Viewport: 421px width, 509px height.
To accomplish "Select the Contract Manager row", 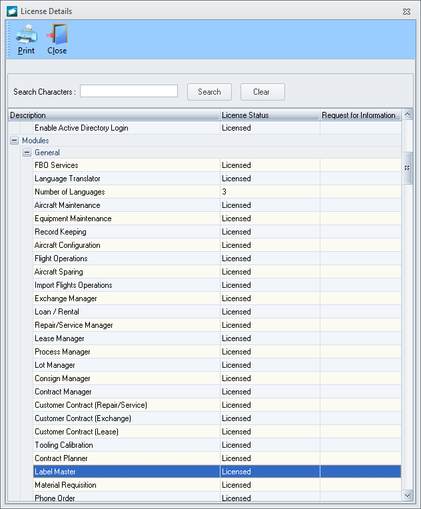I will click(x=217, y=392).
